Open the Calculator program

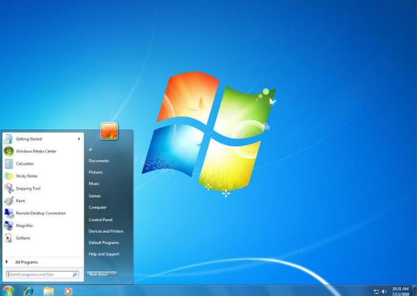(42, 164)
